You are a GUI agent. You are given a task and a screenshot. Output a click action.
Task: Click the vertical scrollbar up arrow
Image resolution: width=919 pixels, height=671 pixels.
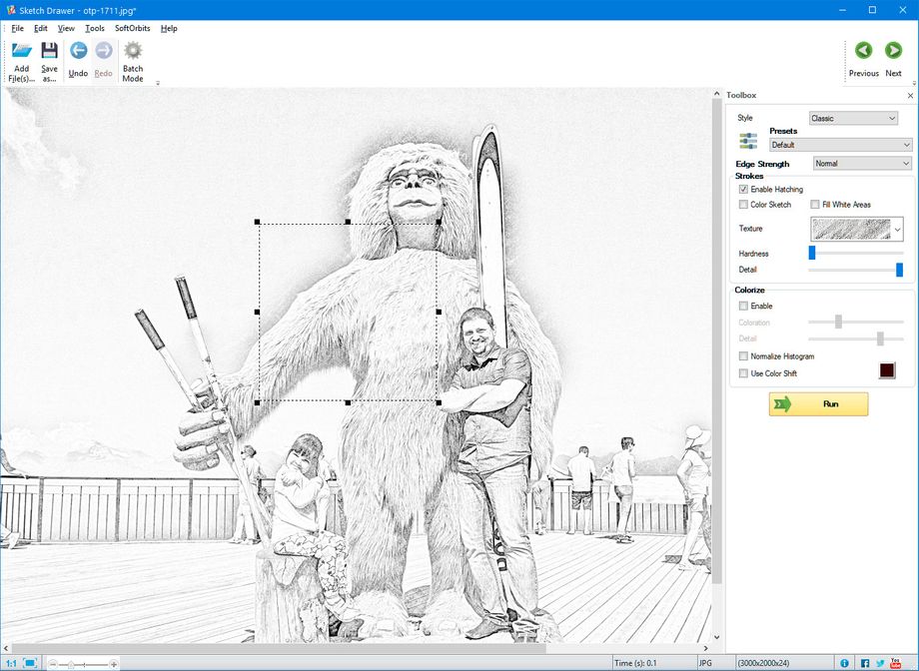coord(716,94)
